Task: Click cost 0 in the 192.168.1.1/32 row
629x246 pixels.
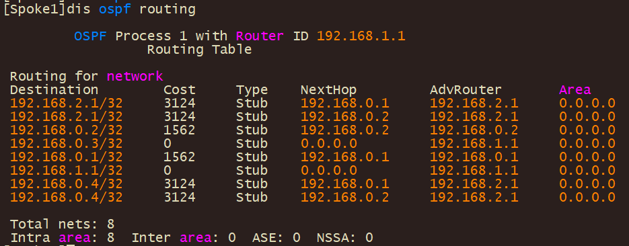Action: click(168, 170)
